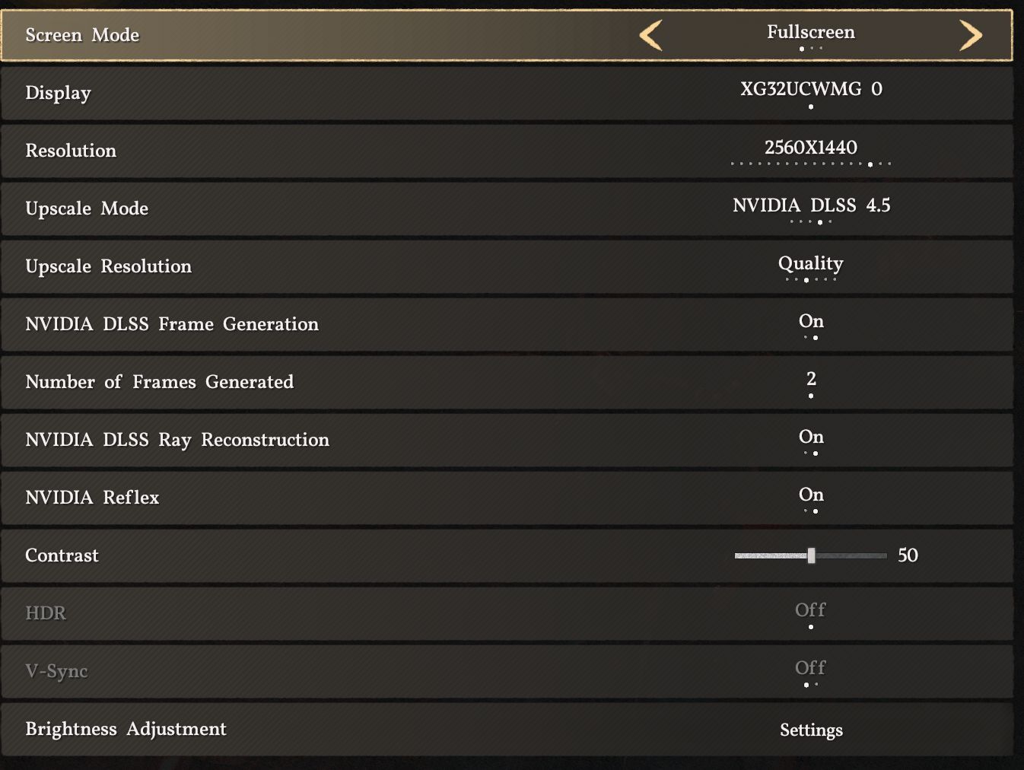Click the Contrast slider handle
The width and height of the screenshot is (1024, 770).
pyautogui.click(x=812, y=555)
